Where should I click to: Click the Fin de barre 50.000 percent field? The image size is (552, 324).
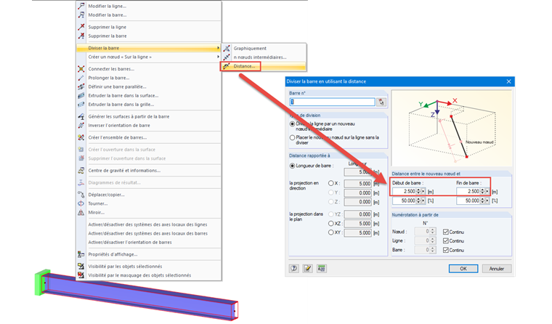click(x=468, y=201)
